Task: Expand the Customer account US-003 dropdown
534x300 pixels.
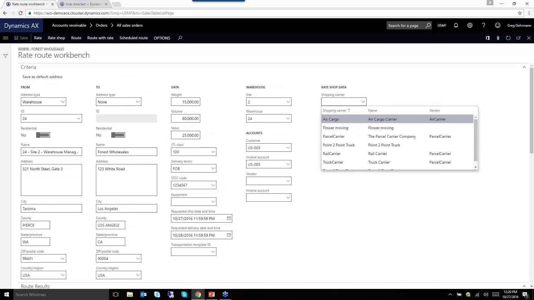Action: [288, 147]
